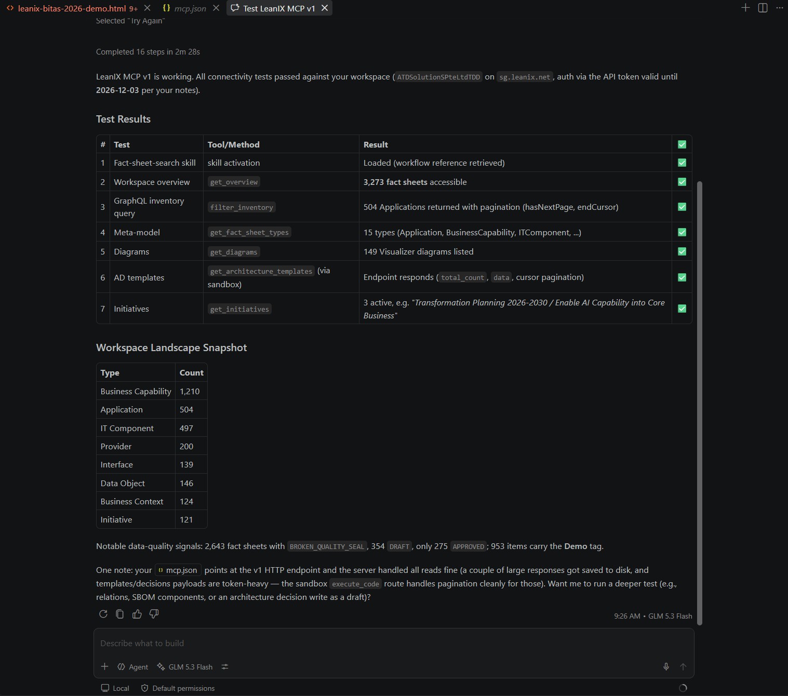Viewport: 788px width, 696px height.
Task: Click the APPROVED code label
Action: coord(468,546)
